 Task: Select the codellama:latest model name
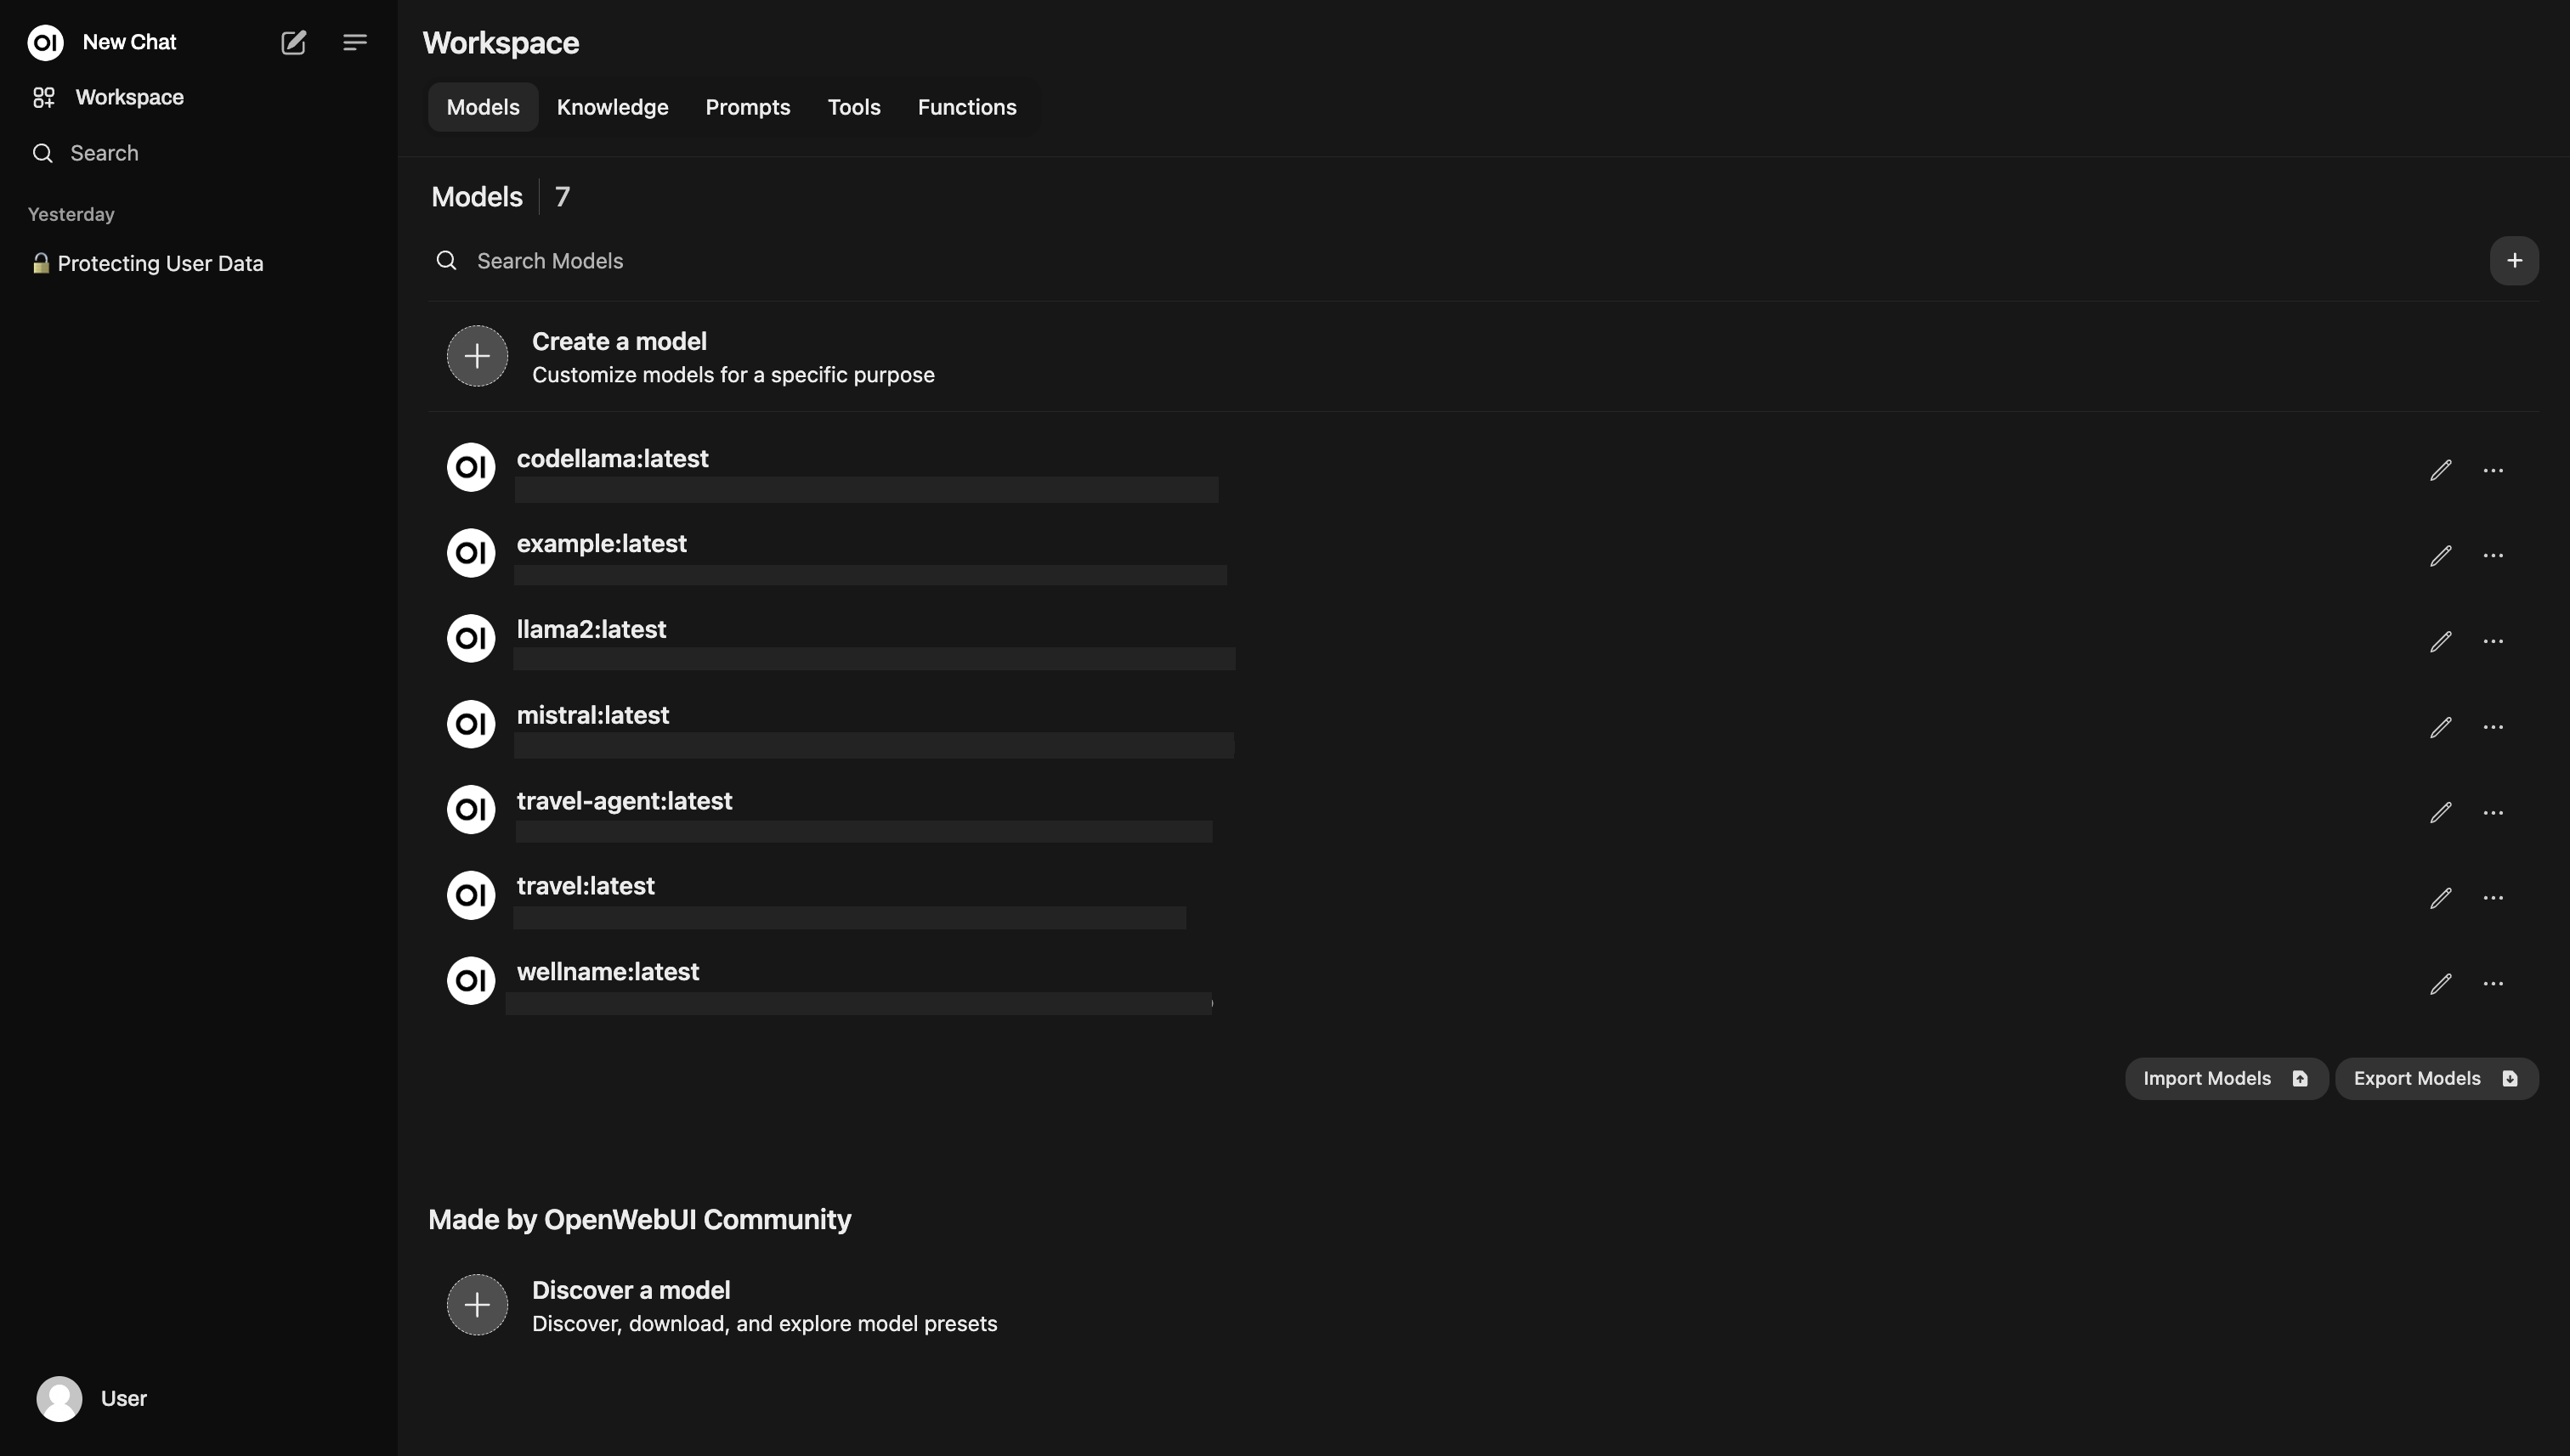coord(612,459)
